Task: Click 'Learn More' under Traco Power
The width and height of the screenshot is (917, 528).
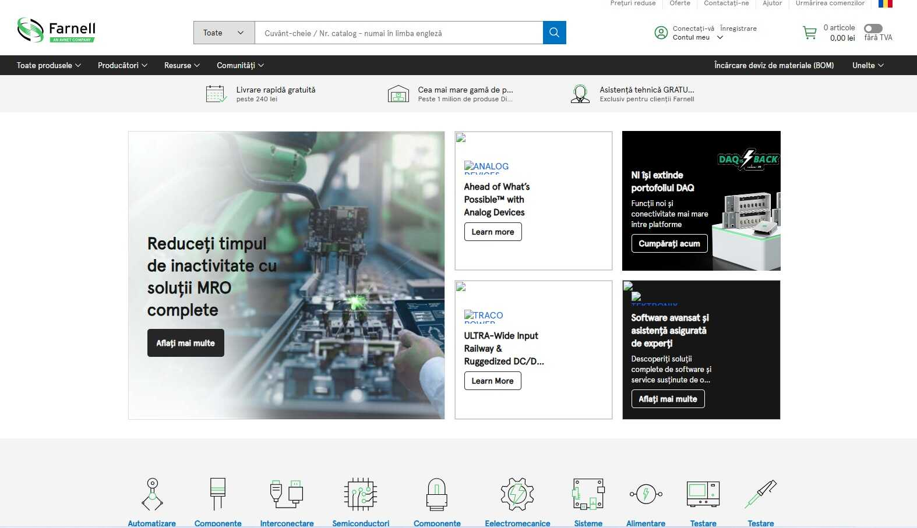Action: click(493, 381)
